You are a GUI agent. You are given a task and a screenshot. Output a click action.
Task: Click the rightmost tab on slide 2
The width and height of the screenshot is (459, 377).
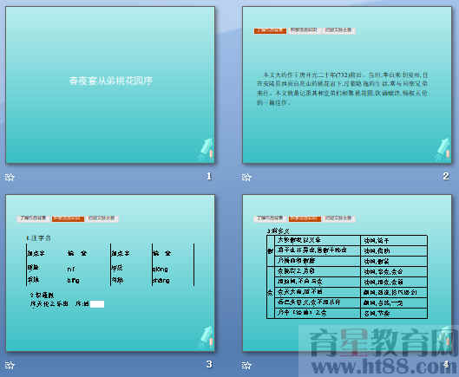point(338,30)
